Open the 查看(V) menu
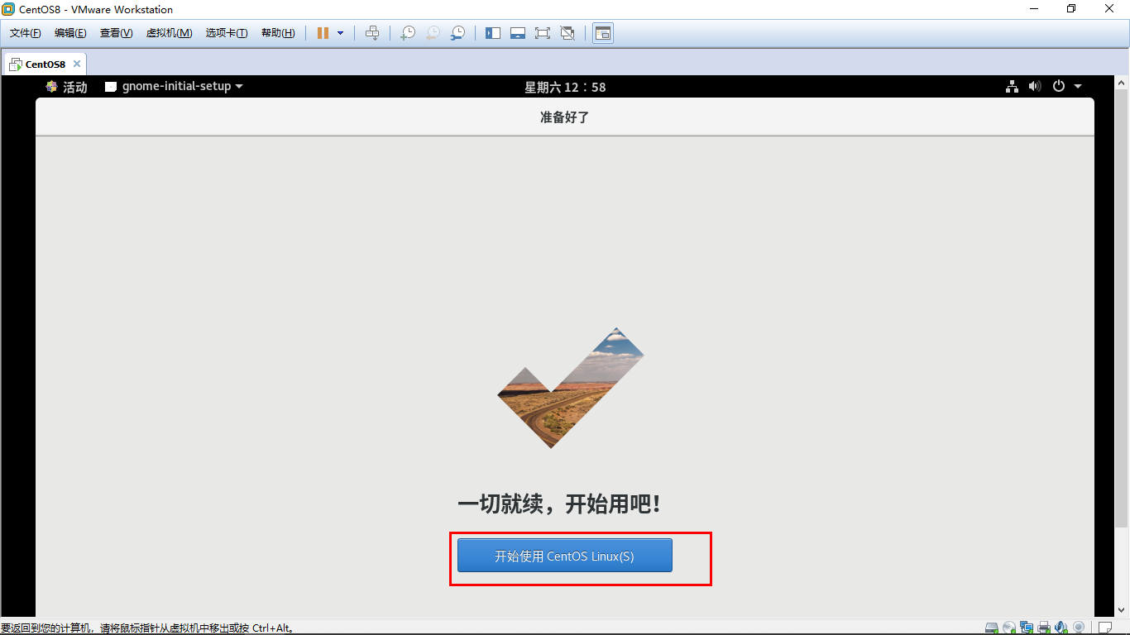Image resolution: width=1130 pixels, height=635 pixels. tap(116, 33)
